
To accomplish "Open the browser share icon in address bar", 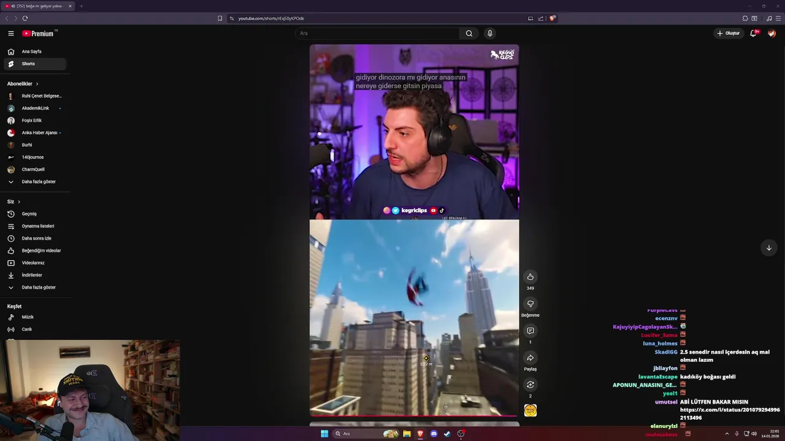I will point(541,18).
